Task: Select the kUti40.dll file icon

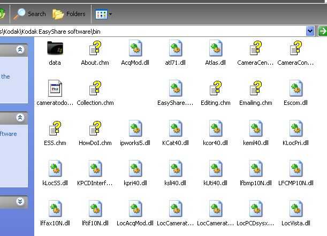Action: 216,169
